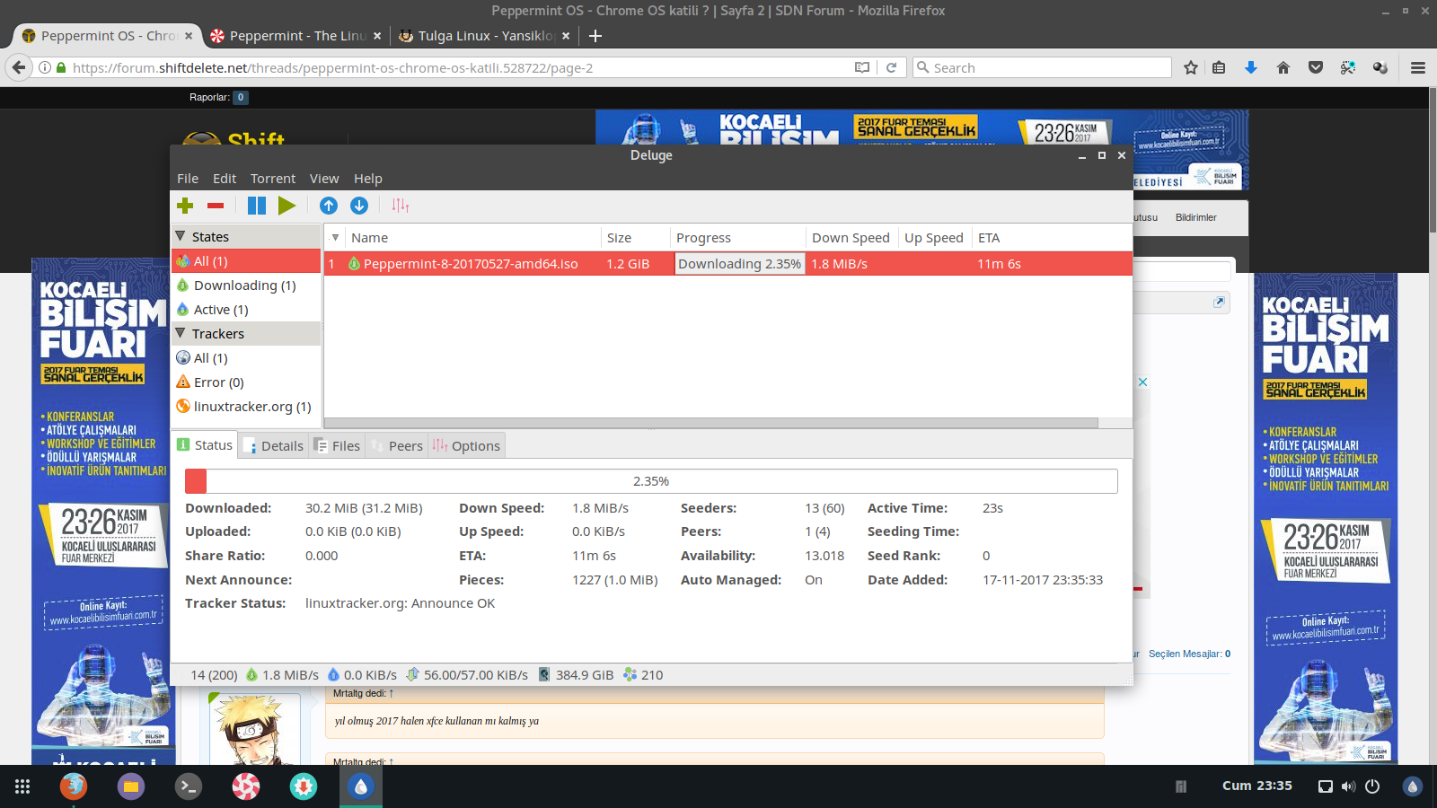Image resolution: width=1437 pixels, height=808 pixels.
Task: Sort torrents by the Name column header
Action: pyautogui.click(x=472, y=238)
